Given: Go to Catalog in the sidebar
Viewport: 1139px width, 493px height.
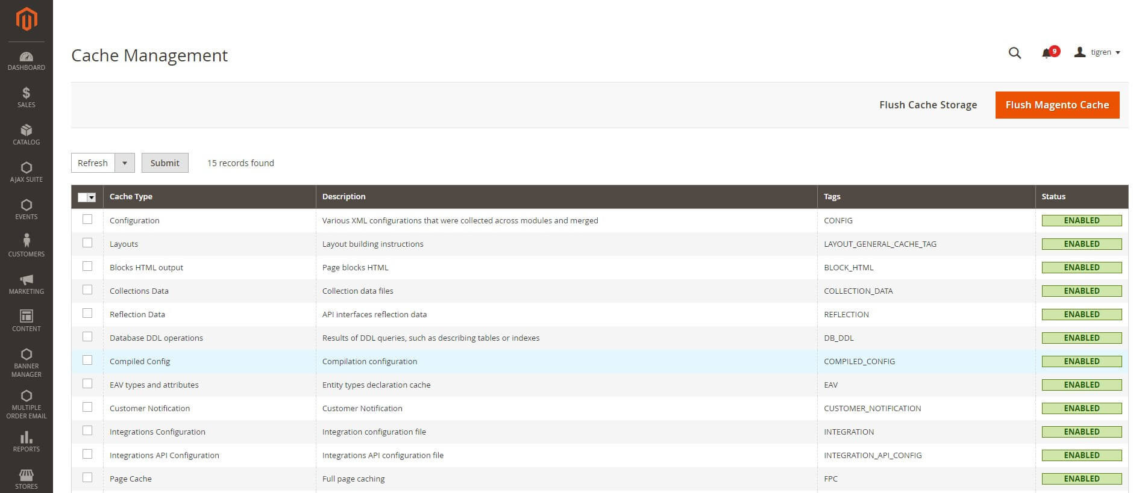Looking at the screenshot, I should coord(26,135).
